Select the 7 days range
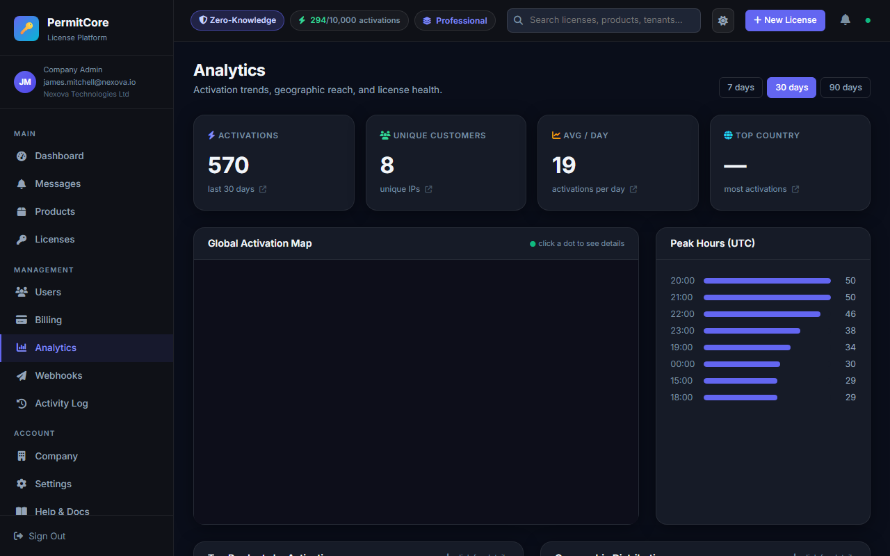 (x=741, y=88)
